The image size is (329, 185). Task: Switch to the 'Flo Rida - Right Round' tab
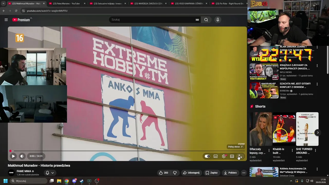point(229,4)
